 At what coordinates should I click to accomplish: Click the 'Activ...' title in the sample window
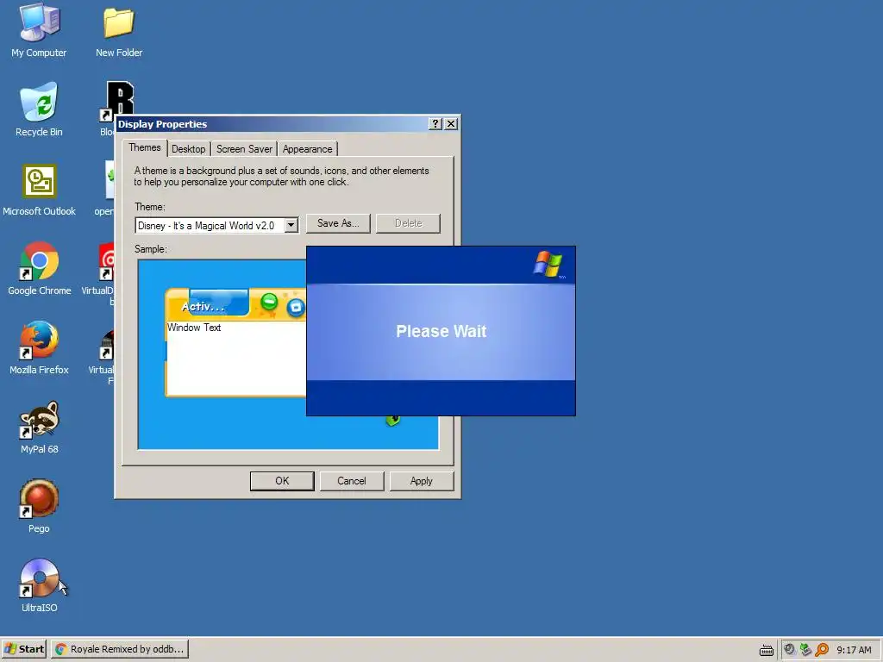point(203,307)
